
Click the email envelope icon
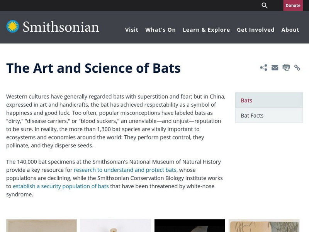(275, 67)
